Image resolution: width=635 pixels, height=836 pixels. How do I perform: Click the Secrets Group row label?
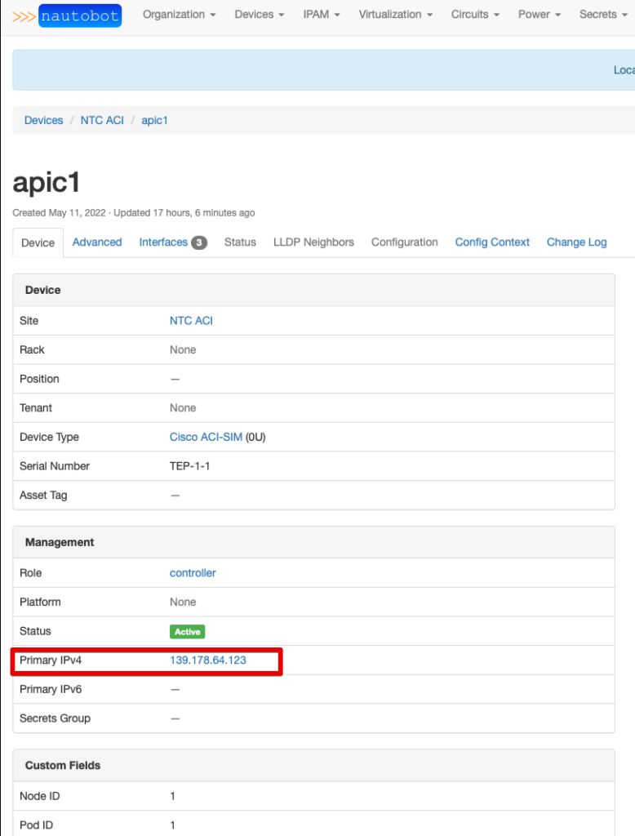pos(55,718)
